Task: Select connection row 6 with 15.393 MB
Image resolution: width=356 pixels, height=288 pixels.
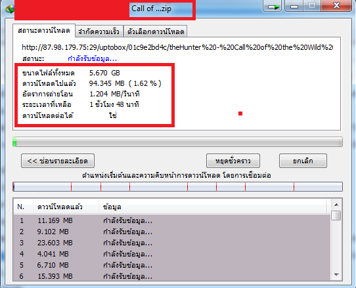Action: (172, 276)
